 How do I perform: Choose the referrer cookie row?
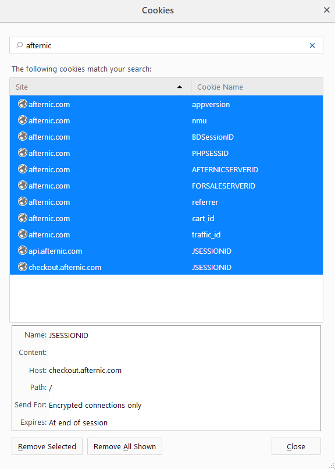[166, 202]
